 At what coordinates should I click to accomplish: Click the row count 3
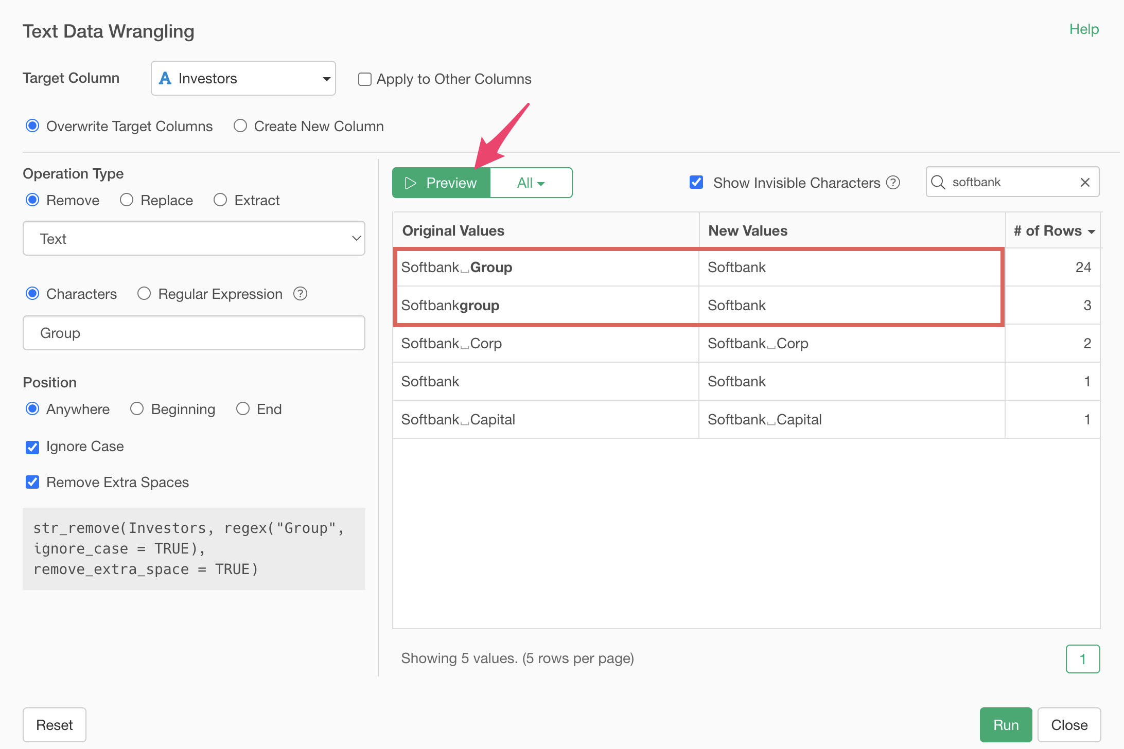(x=1087, y=306)
